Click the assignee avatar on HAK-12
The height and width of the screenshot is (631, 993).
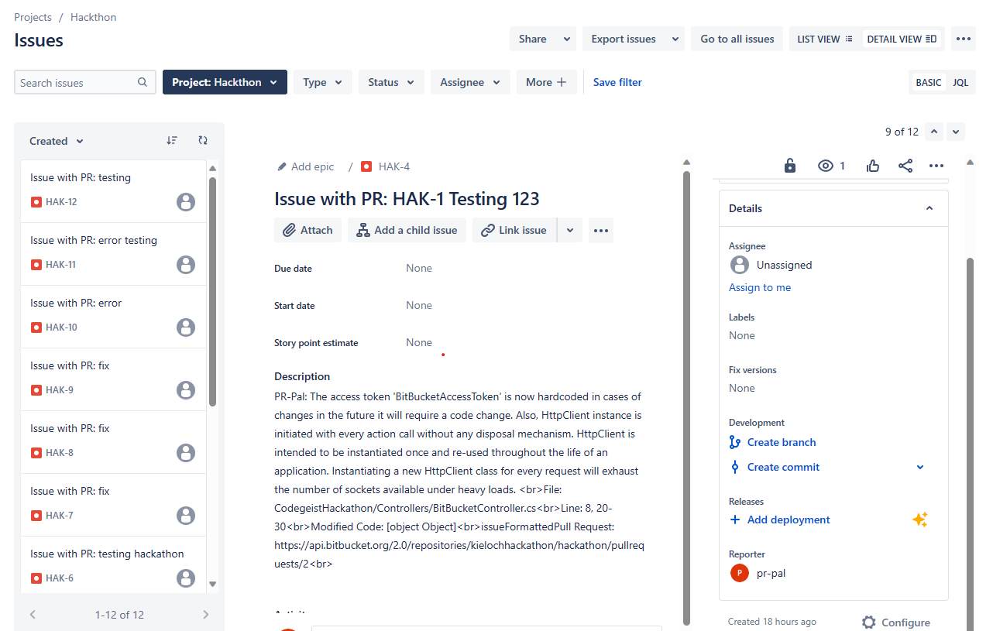point(186,202)
